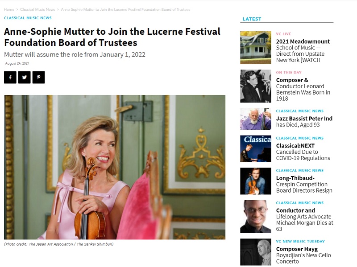Viewport: 357px width, 267px height.
Task: Open the Hayg Boyadjian thumbnail
Action: pyautogui.click(x=255, y=252)
